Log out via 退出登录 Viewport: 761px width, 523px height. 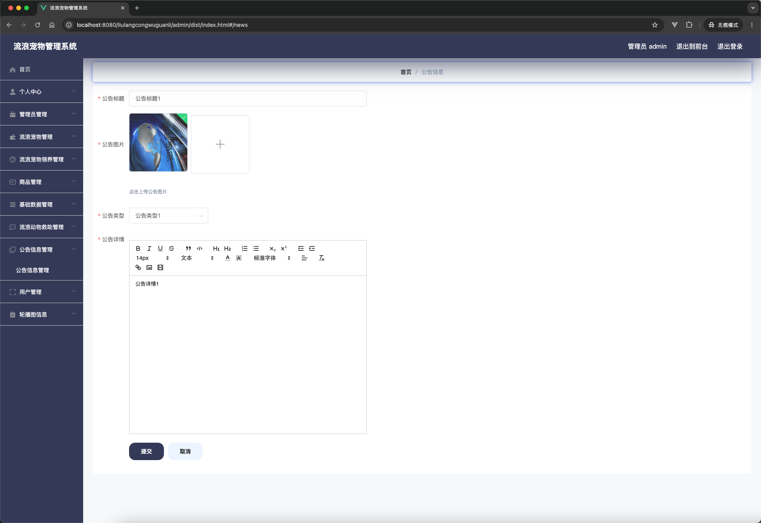[730, 46]
